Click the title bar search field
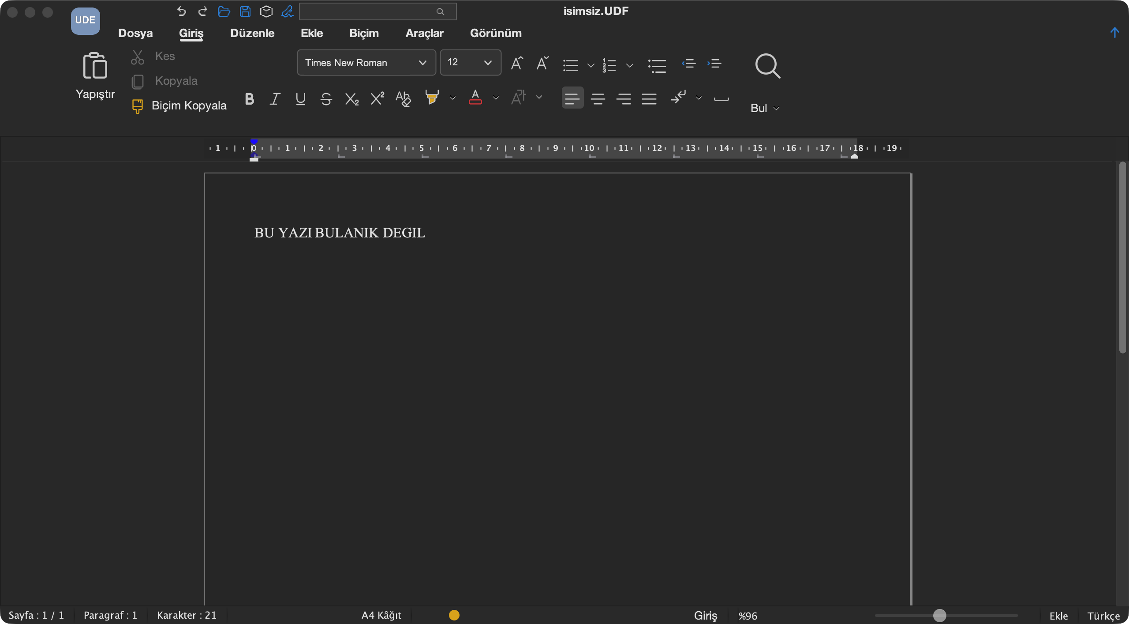This screenshot has height=624, width=1129. pos(378,11)
